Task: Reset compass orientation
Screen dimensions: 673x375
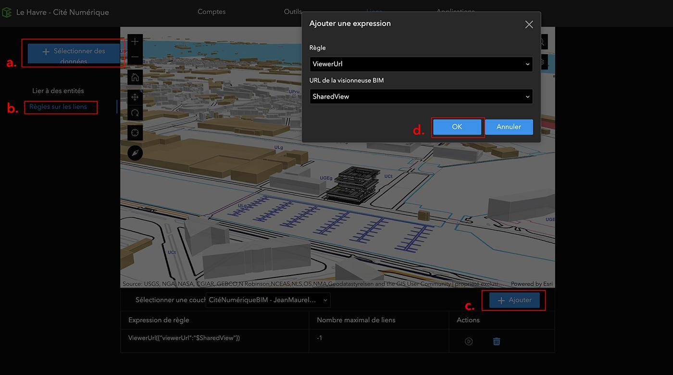Action: coord(135,153)
